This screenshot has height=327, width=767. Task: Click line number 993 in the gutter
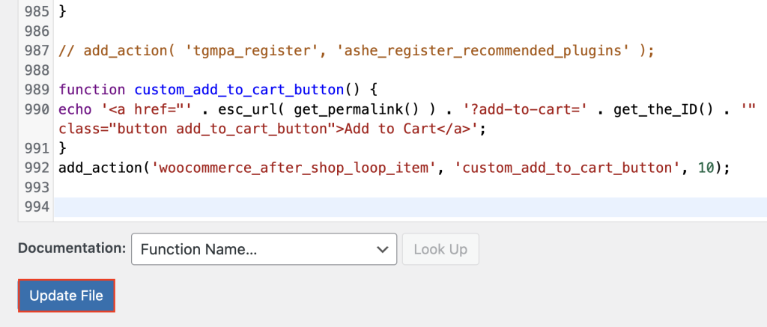(x=36, y=186)
